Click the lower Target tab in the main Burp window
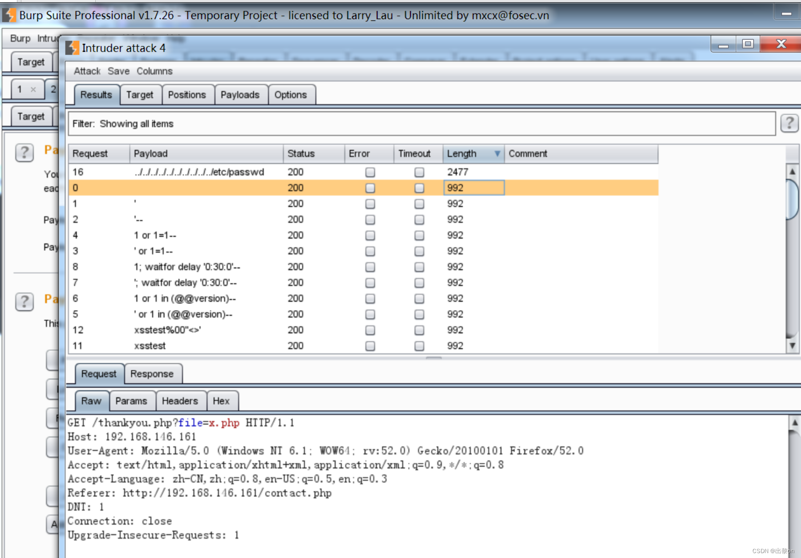The image size is (801, 558). pyautogui.click(x=31, y=116)
